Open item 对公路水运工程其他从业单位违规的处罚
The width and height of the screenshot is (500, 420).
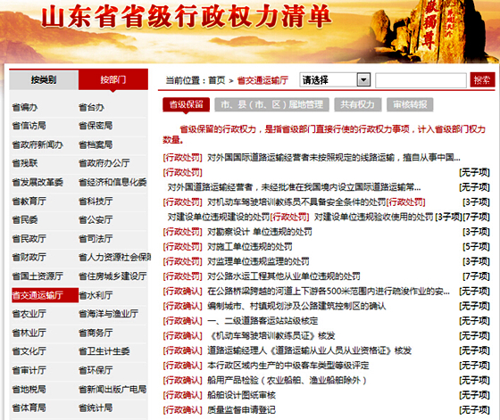284,276
